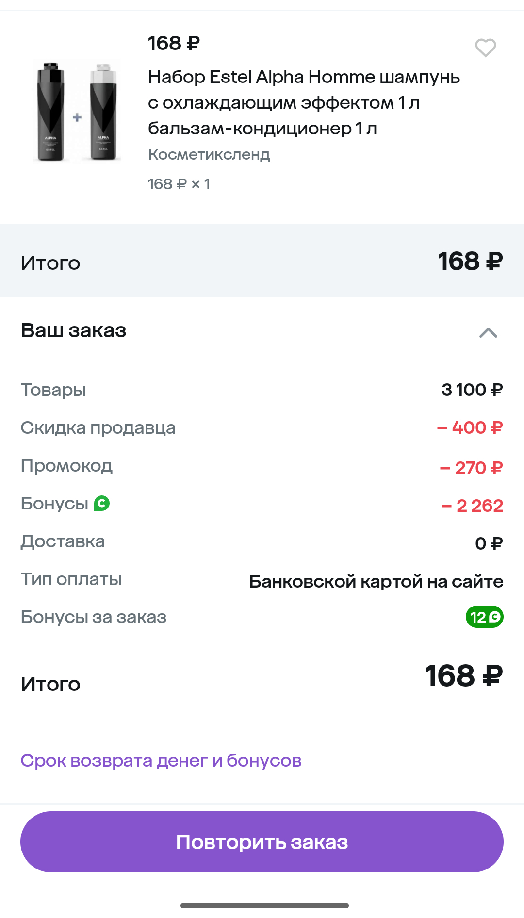524x918 pixels.
Task: Tap the Промокод discount value 270 ₽
Action: point(471,468)
